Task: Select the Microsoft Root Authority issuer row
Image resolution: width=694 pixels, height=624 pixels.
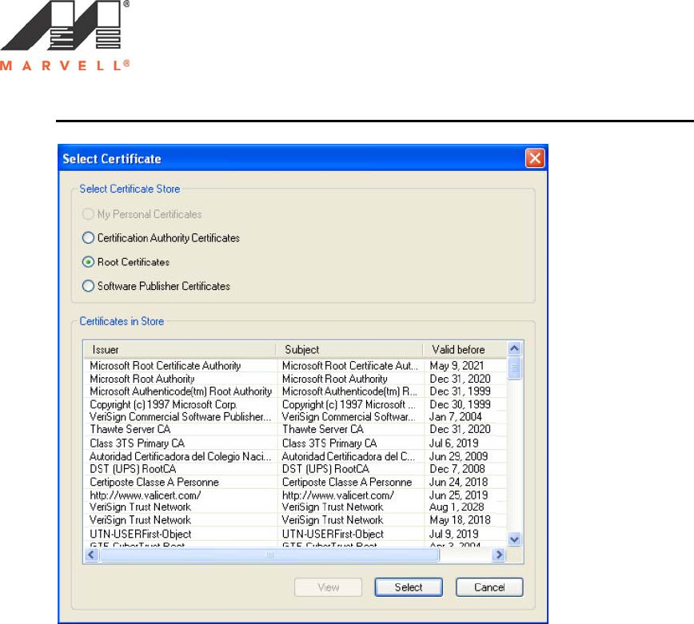Action: click(295, 379)
